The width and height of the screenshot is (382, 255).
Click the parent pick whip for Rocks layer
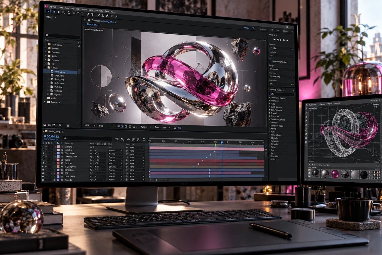click(x=127, y=160)
